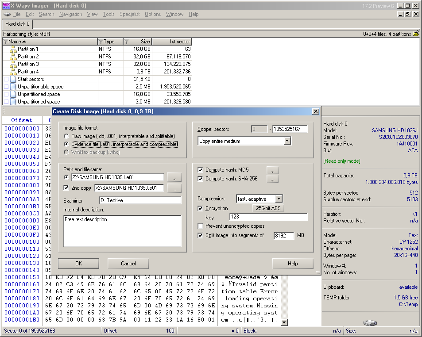Toggle the Encryption checkbox
The image size is (422, 337).
pyautogui.click(x=201, y=208)
